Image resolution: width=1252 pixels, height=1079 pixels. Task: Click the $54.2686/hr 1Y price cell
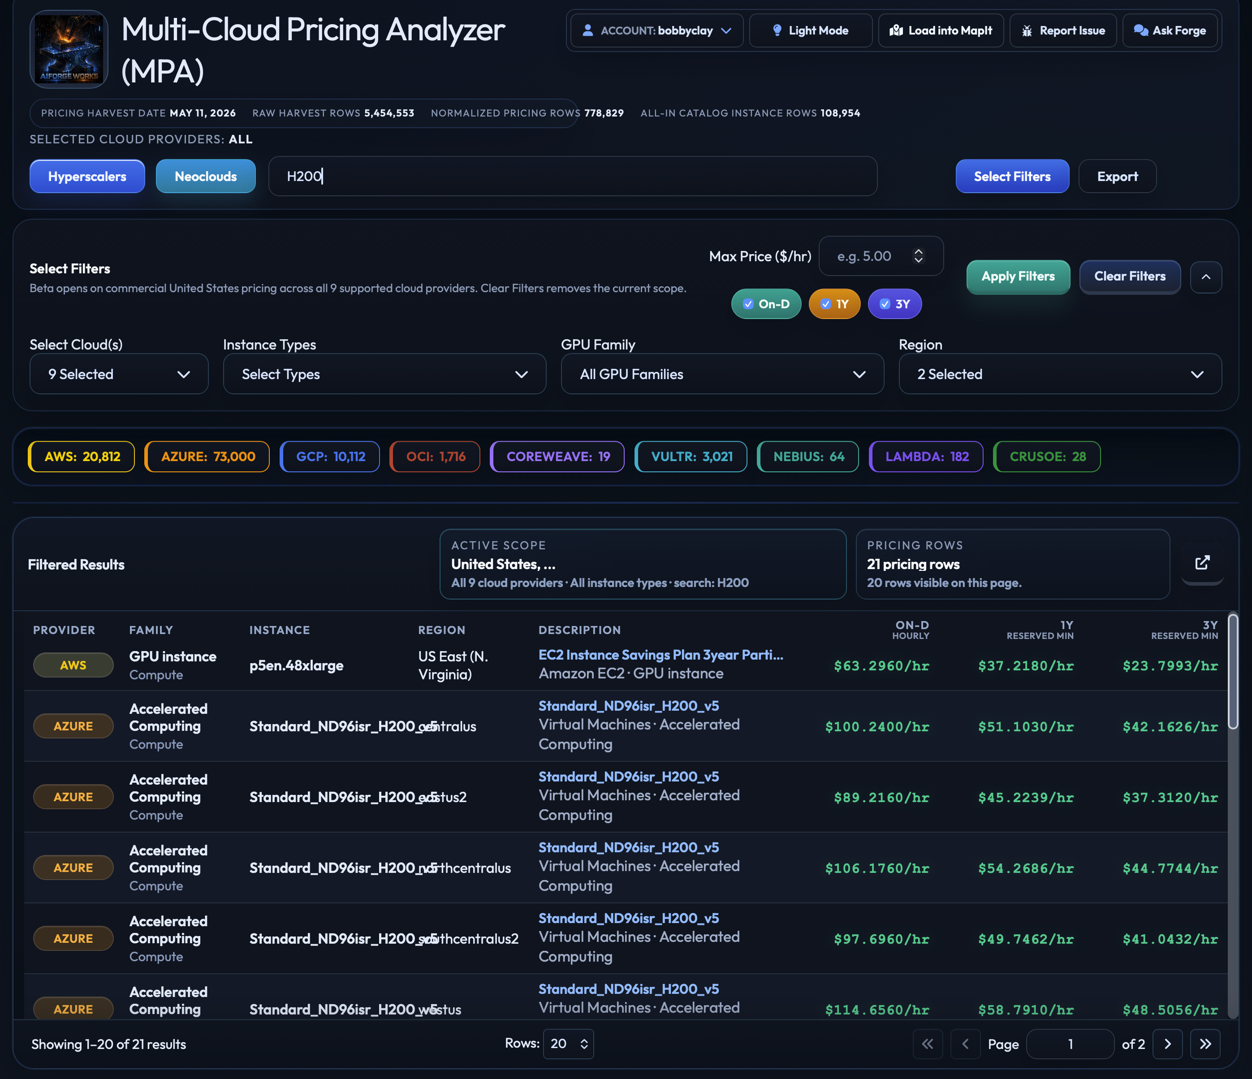[x=1026, y=868]
